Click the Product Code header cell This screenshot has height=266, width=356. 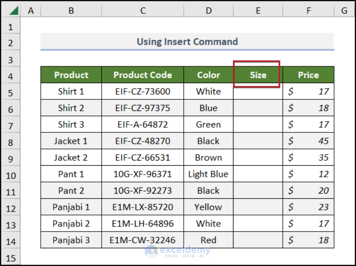pos(142,75)
